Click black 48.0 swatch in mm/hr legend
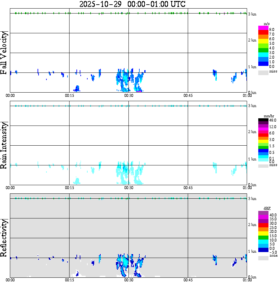The width and height of the screenshot is (280, 286). tap(263, 120)
